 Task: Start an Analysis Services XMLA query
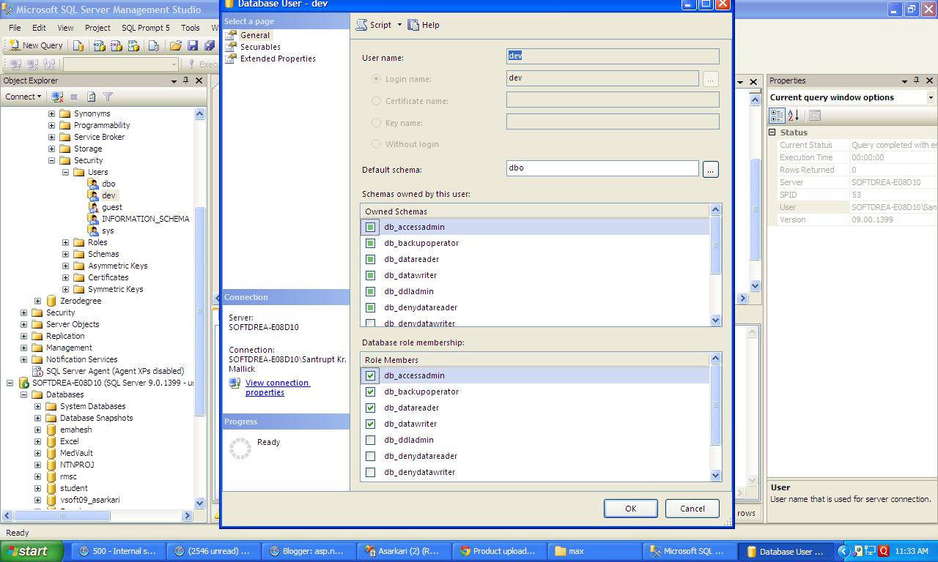(134, 45)
